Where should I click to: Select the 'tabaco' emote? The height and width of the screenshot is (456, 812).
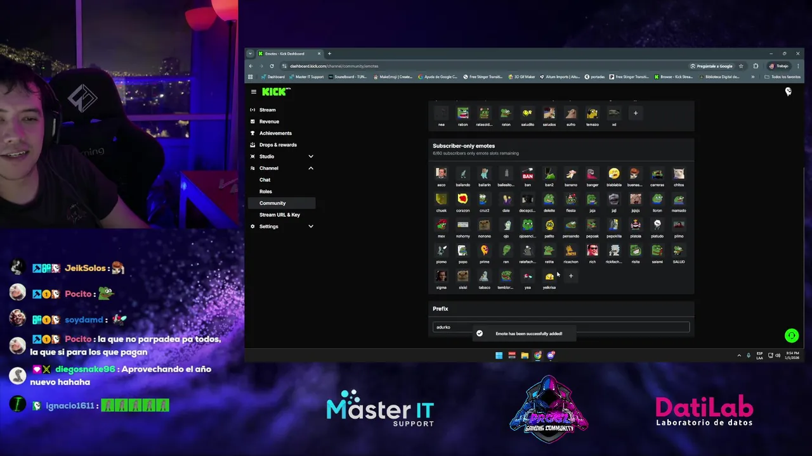(x=484, y=276)
